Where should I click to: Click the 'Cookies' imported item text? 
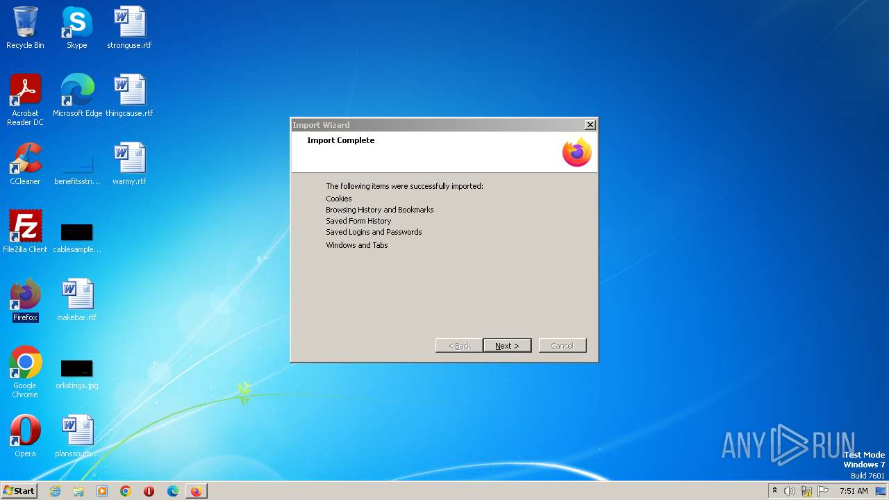[339, 199]
